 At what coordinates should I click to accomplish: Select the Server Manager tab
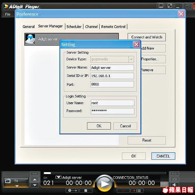[50, 26]
